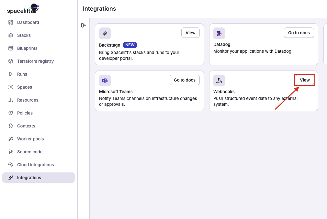
Task: Click the Resources hierarchy icon
Action: point(11,100)
